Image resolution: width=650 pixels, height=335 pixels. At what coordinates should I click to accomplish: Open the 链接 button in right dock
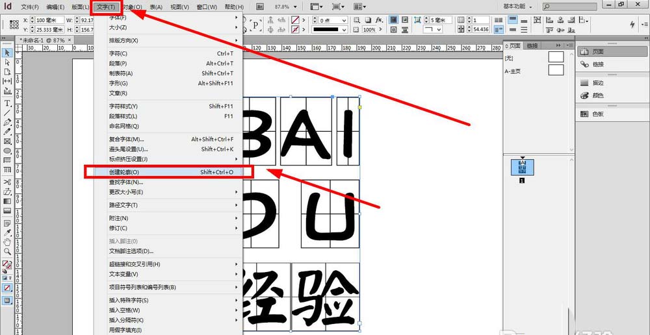(612, 64)
